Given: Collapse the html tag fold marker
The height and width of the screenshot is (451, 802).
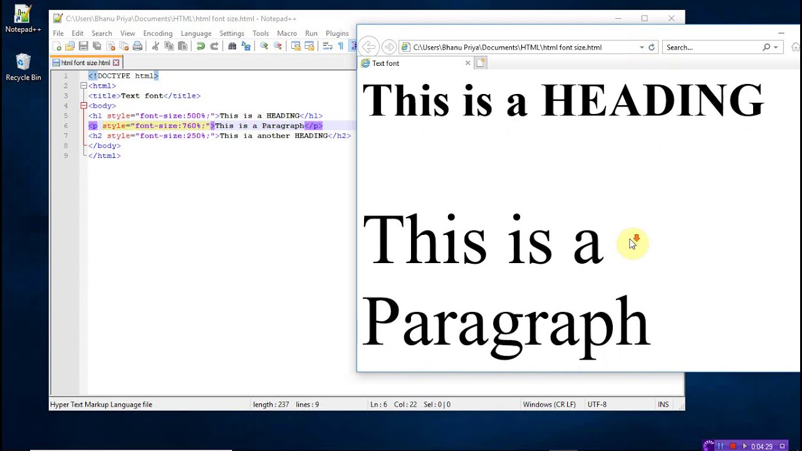Looking at the screenshot, I should point(83,86).
